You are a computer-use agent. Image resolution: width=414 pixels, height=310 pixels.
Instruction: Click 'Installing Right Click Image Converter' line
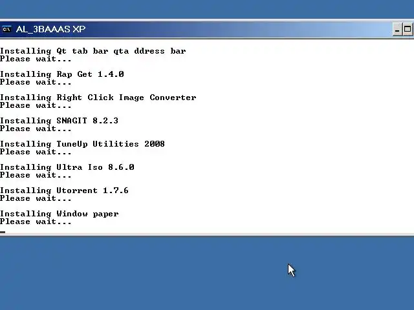[98, 98]
